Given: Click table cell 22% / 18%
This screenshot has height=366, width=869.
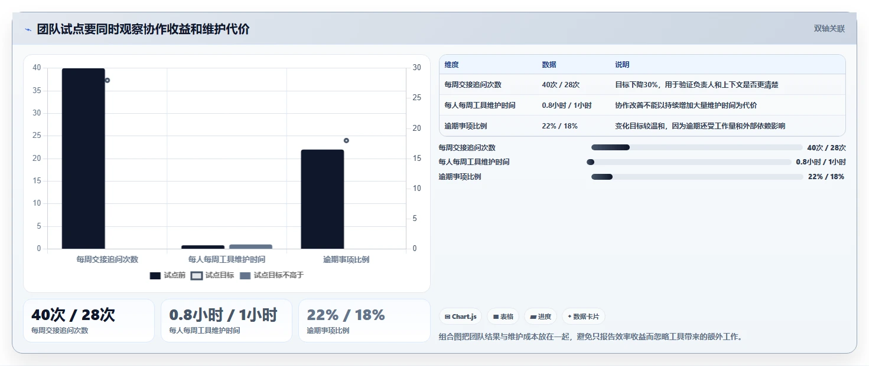Looking at the screenshot, I should coord(559,126).
